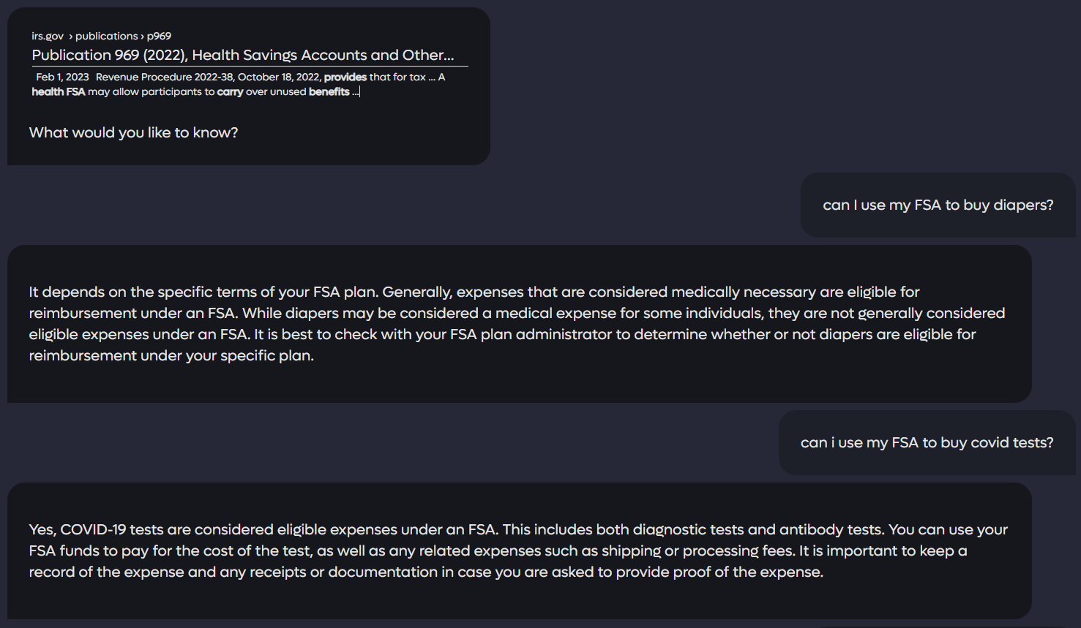Image resolution: width=1081 pixels, height=628 pixels.
Task: Click the bolded health FSA text
Action: pyautogui.click(x=58, y=91)
